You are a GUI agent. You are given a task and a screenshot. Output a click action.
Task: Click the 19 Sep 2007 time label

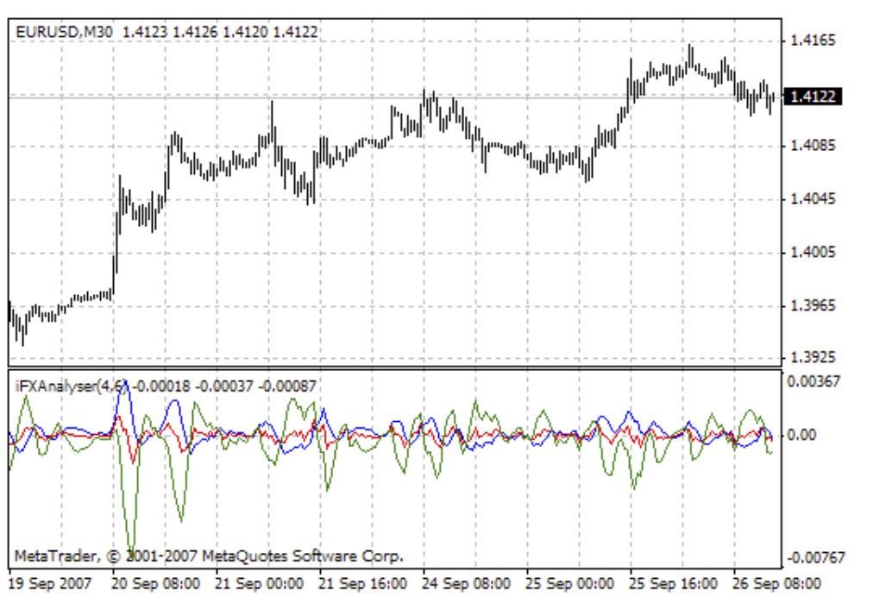[49, 584]
